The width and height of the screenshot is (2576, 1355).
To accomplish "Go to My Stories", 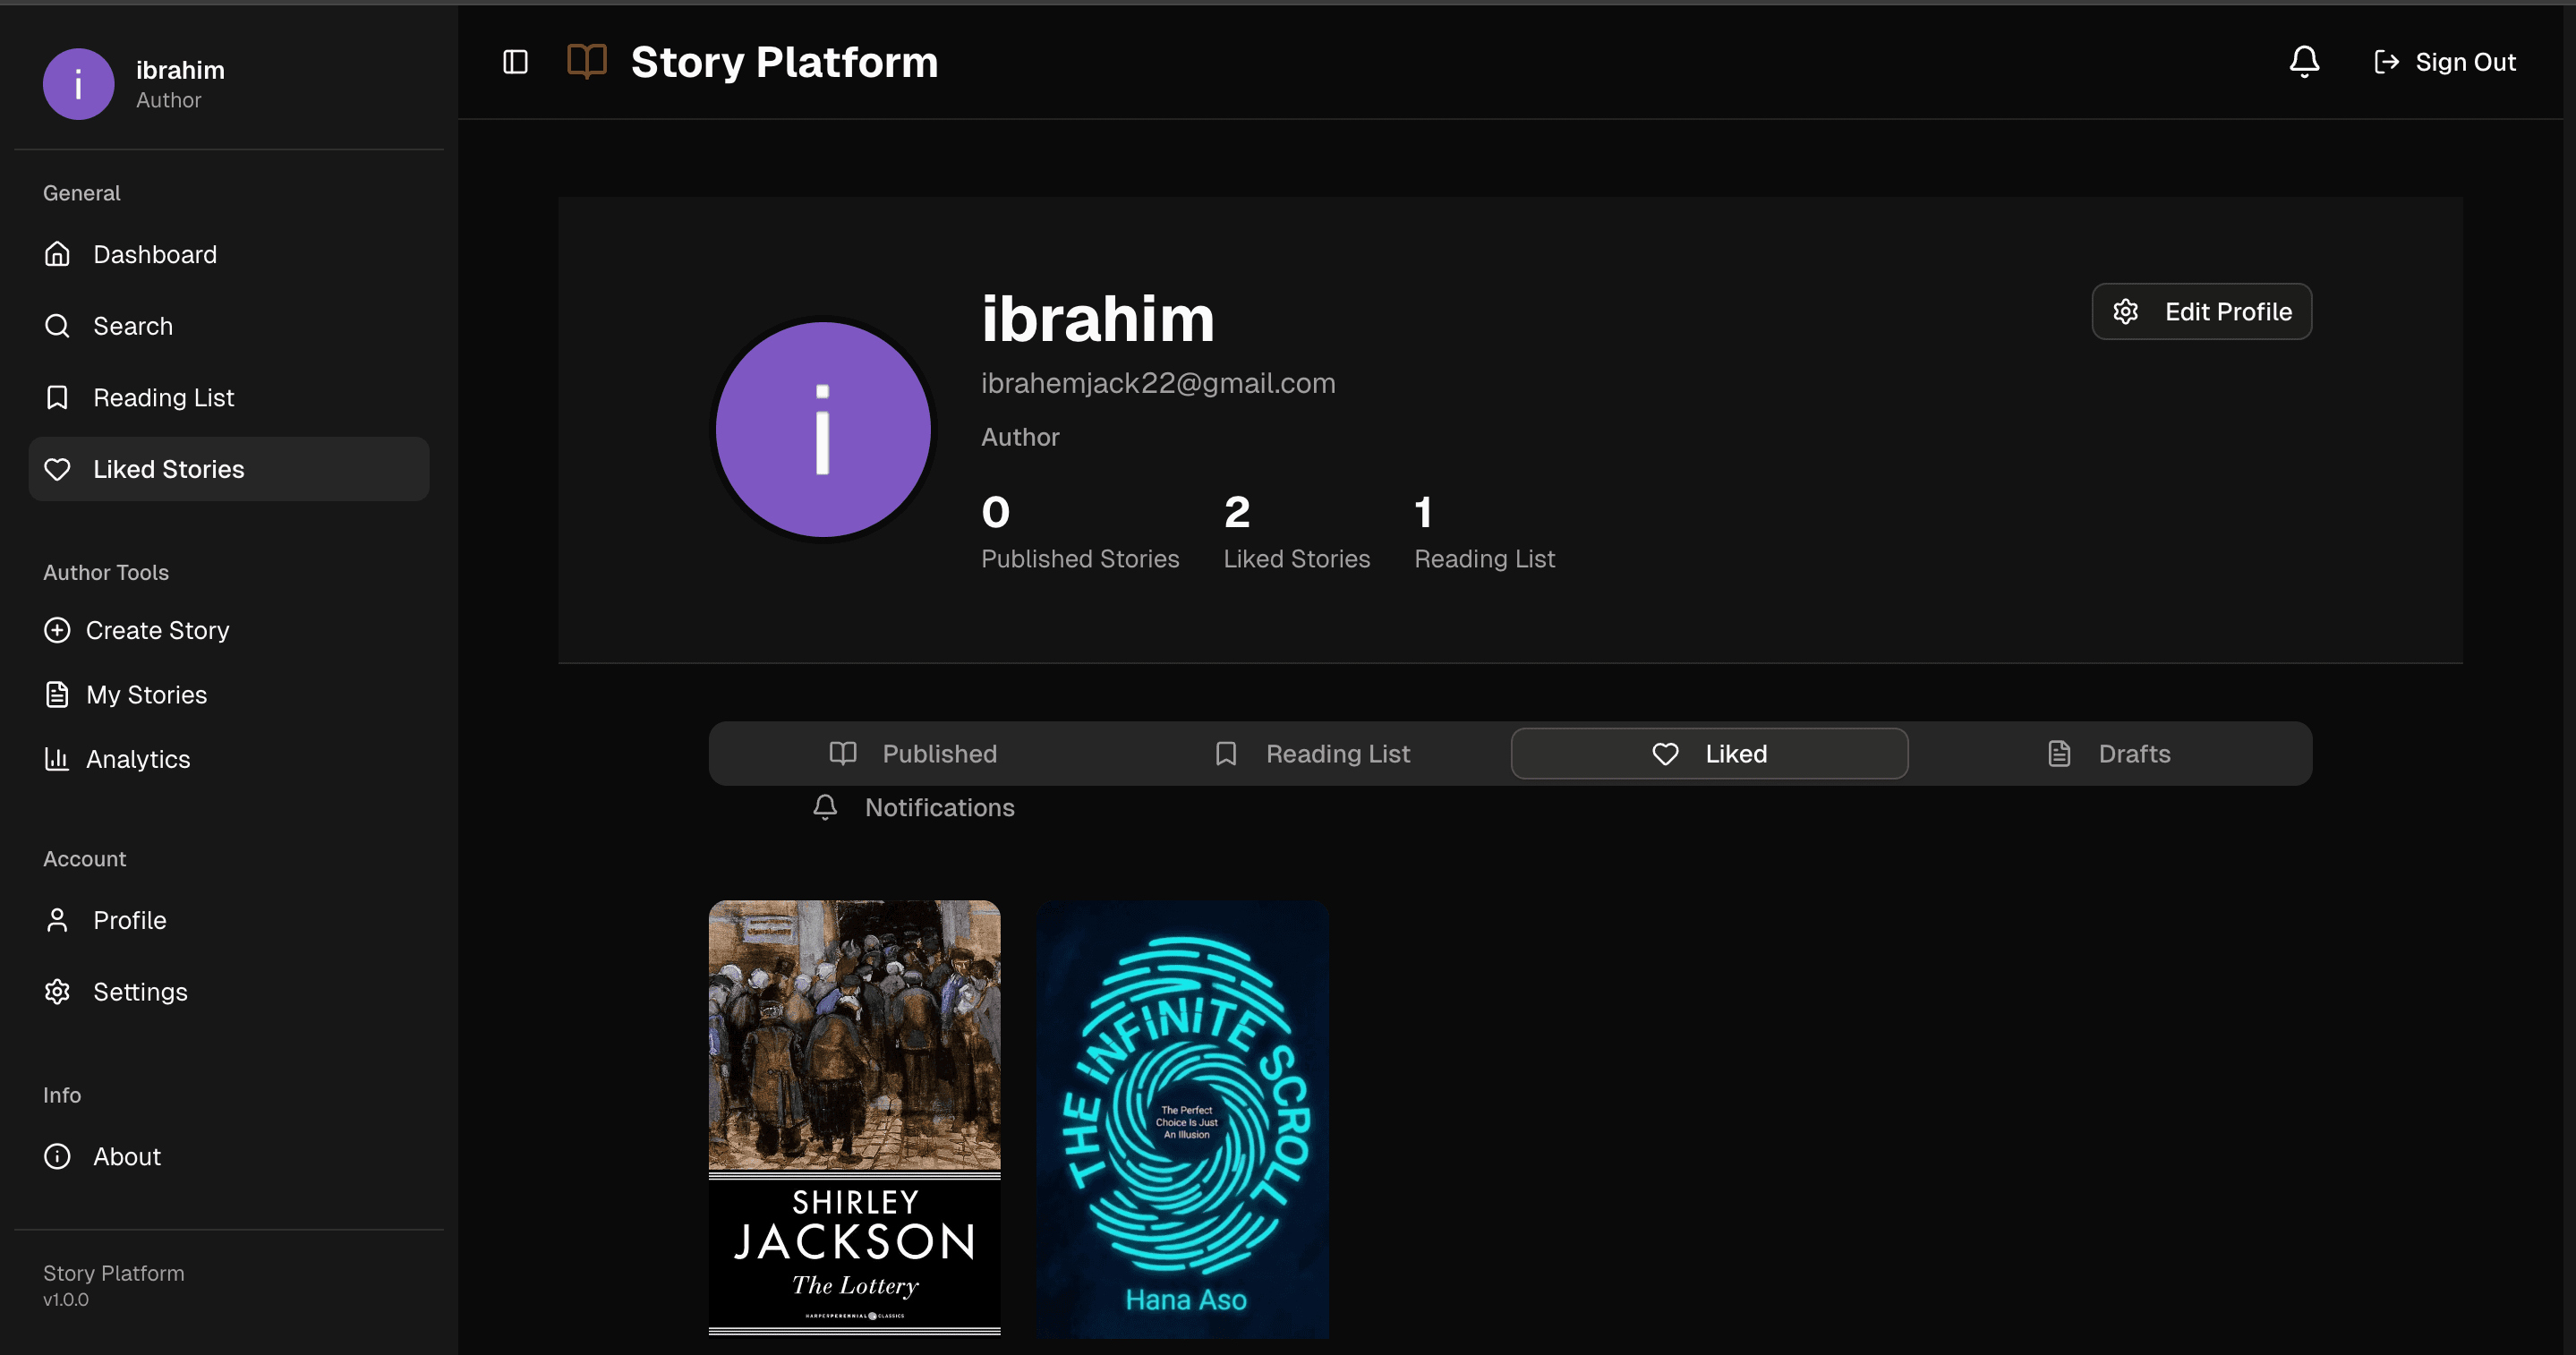I will (146, 695).
